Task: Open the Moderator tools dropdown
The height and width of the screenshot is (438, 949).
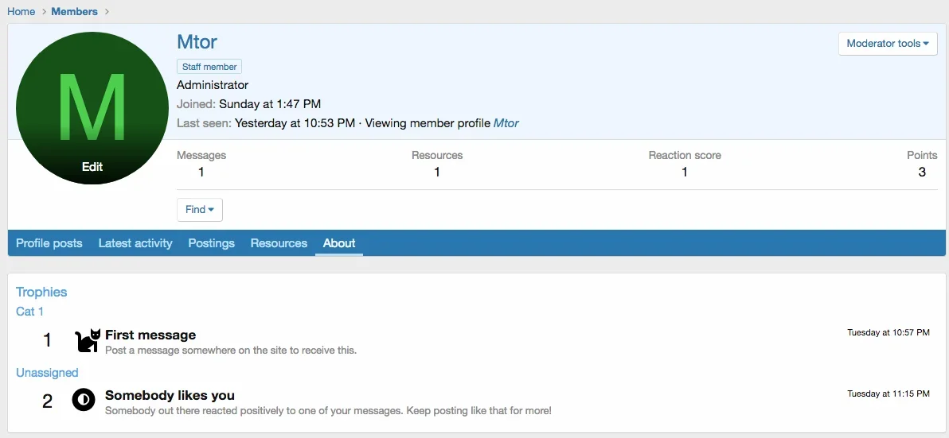Action: coord(888,44)
